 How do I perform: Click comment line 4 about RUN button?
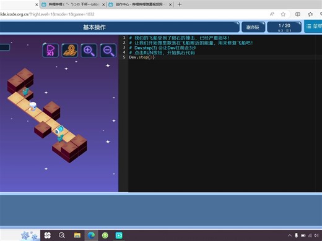tap(162, 53)
